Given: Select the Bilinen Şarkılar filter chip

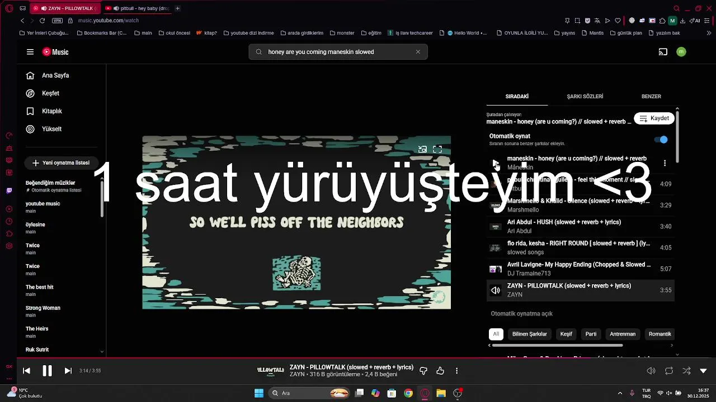Looking at the screenshot, I should pos(529,334).
